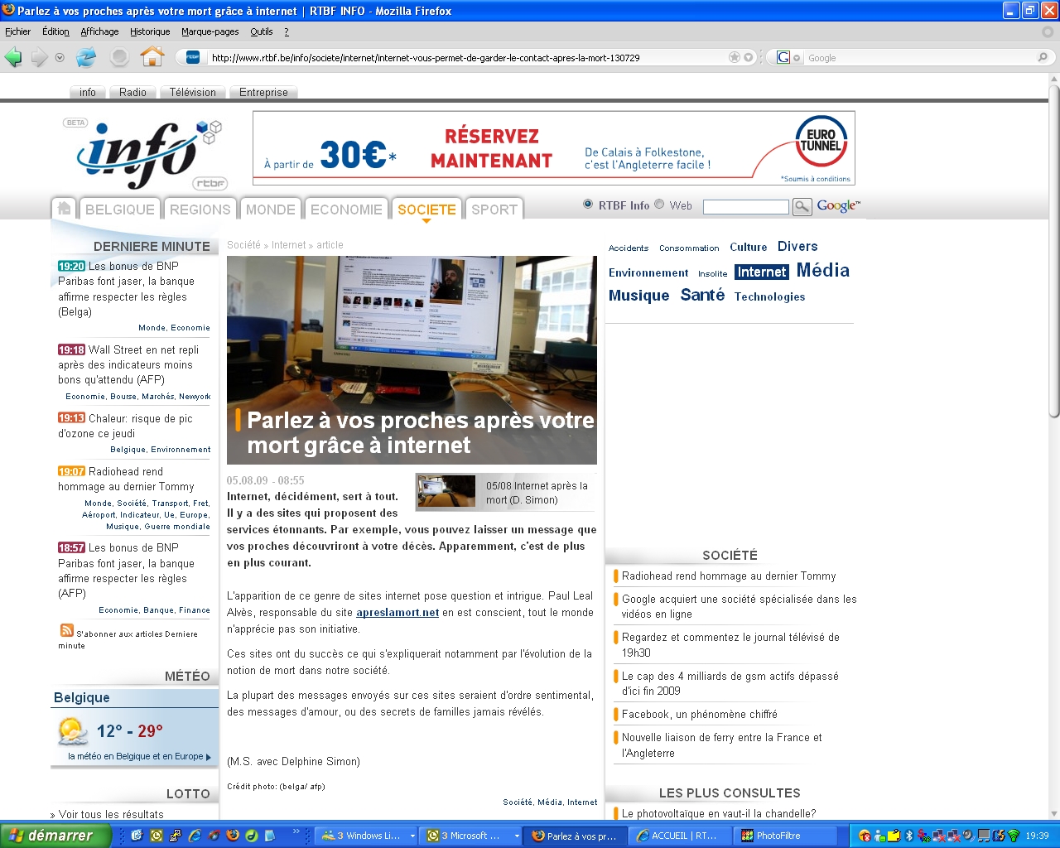The height and width of the screenshot is (848, 1060).
Task: Click the site search text field
Action: tap(745, 206)
